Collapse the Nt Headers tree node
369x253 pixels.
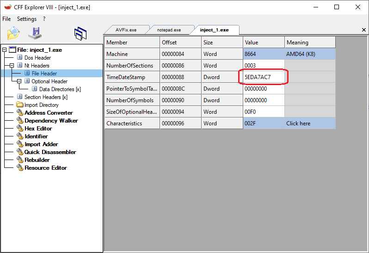coord(12,65)
